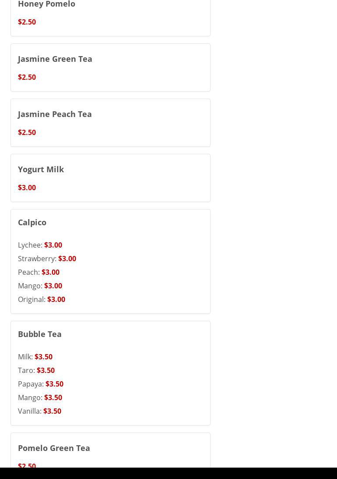Click the Jasmine Green Tea $2.50 price
This screenshot has width=337, height=479.
[27, 77]
